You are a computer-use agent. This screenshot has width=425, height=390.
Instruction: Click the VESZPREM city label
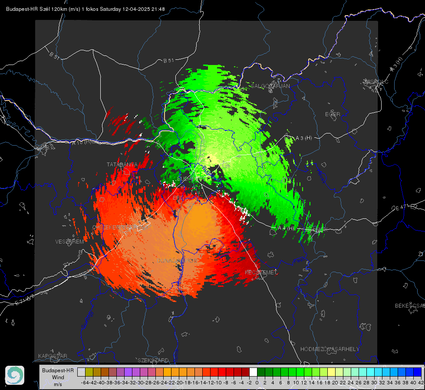[x=69, y=242]
